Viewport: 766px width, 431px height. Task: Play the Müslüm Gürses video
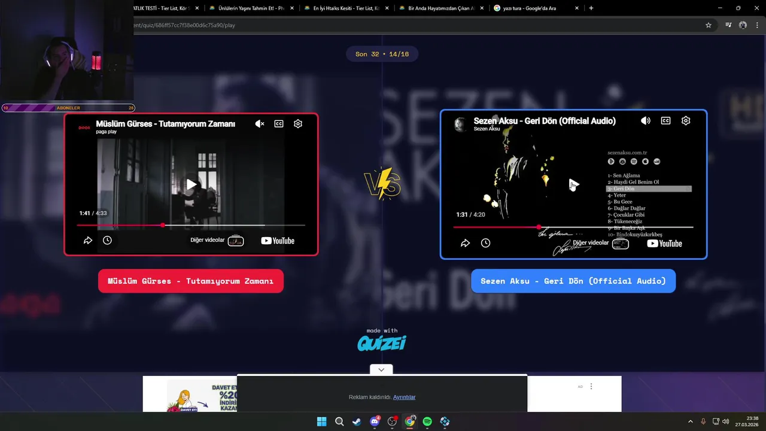191,184
